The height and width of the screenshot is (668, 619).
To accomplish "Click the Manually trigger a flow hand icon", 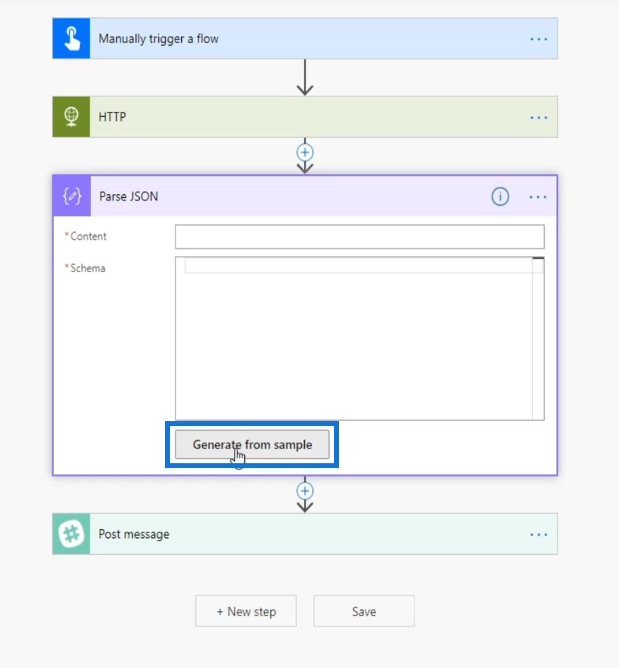I will [71, 38].
